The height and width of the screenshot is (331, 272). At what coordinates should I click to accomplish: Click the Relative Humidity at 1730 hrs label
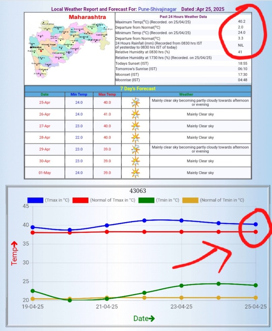pos(164,58)
